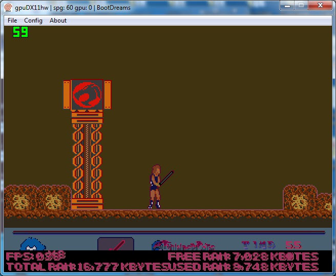The width and height of the screenshot is (336, 276).
Task: Click the twisted orange pillar column
Action: (x=87, y=160)
